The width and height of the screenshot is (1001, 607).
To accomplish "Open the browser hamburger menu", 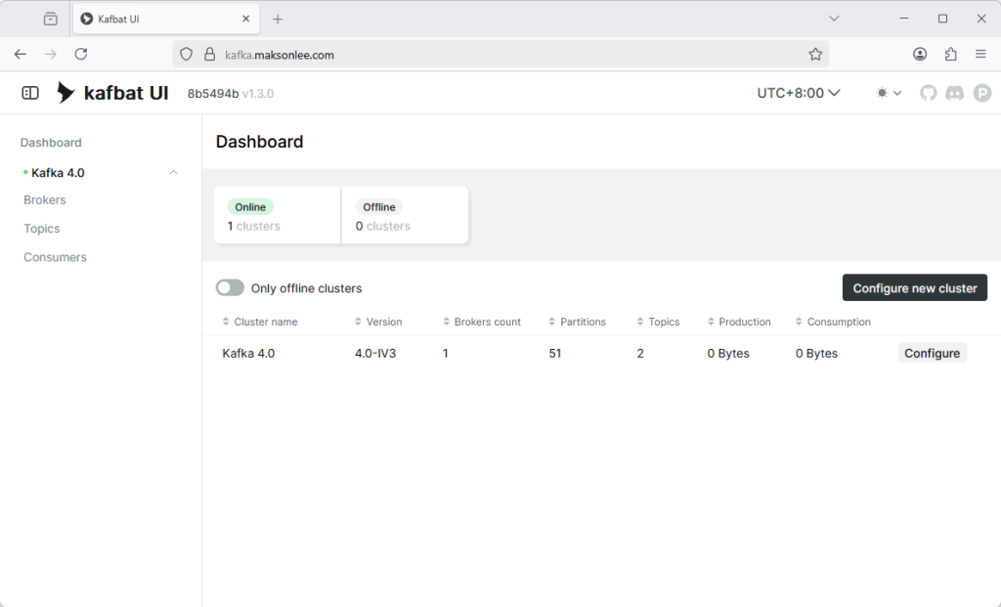I will point(980,55).
